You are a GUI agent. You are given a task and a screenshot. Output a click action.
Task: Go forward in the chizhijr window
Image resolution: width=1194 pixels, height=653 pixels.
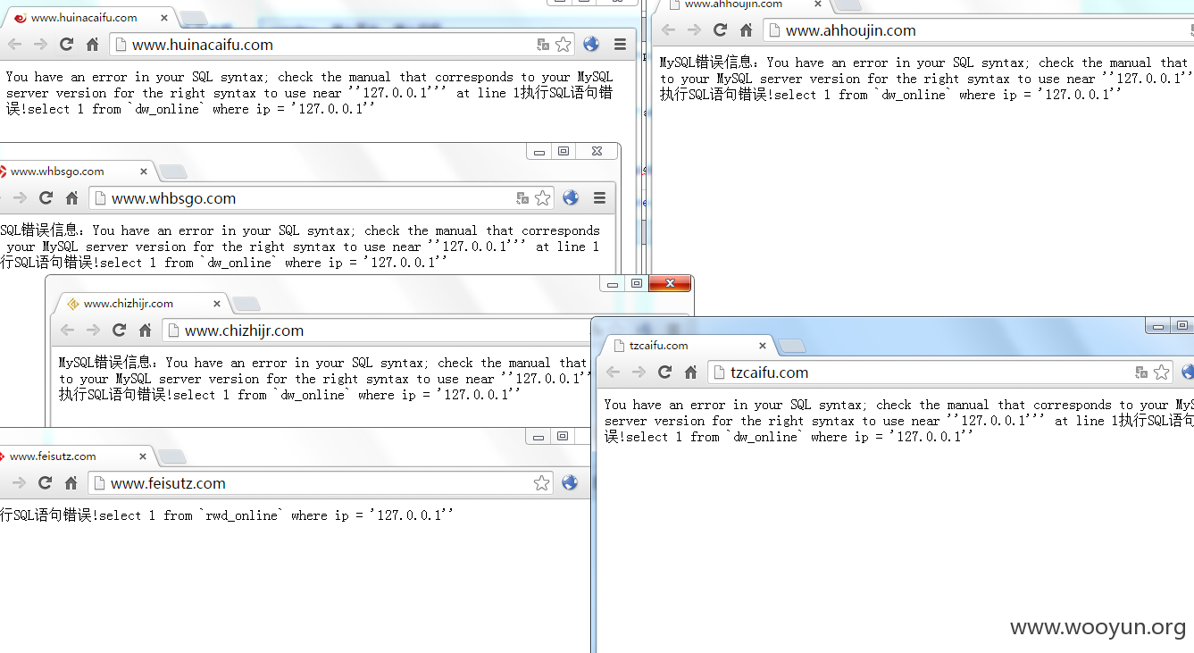click(93, 331)
